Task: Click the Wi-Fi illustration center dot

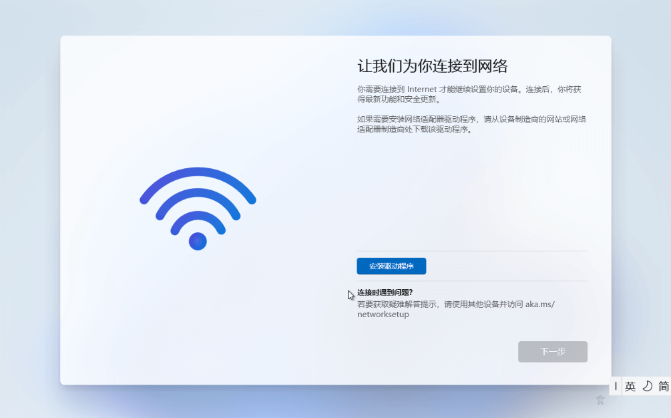Action: point(198,241)
